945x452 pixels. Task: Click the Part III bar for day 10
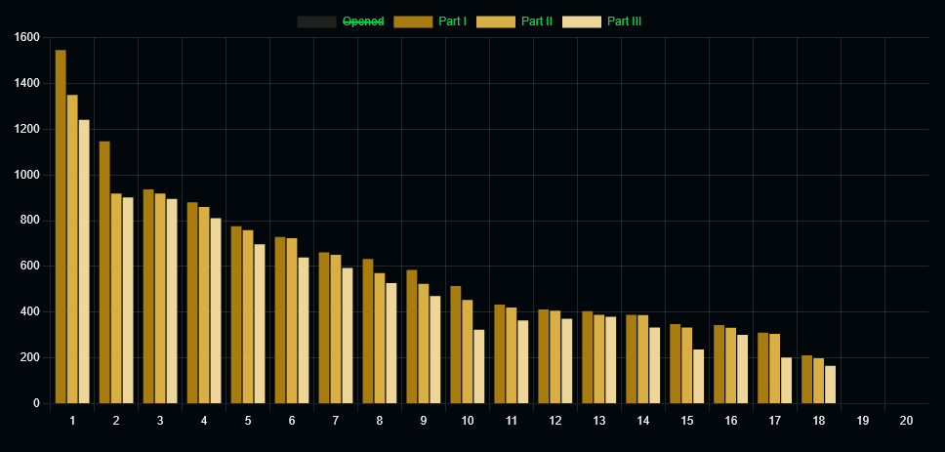(479, 366)
